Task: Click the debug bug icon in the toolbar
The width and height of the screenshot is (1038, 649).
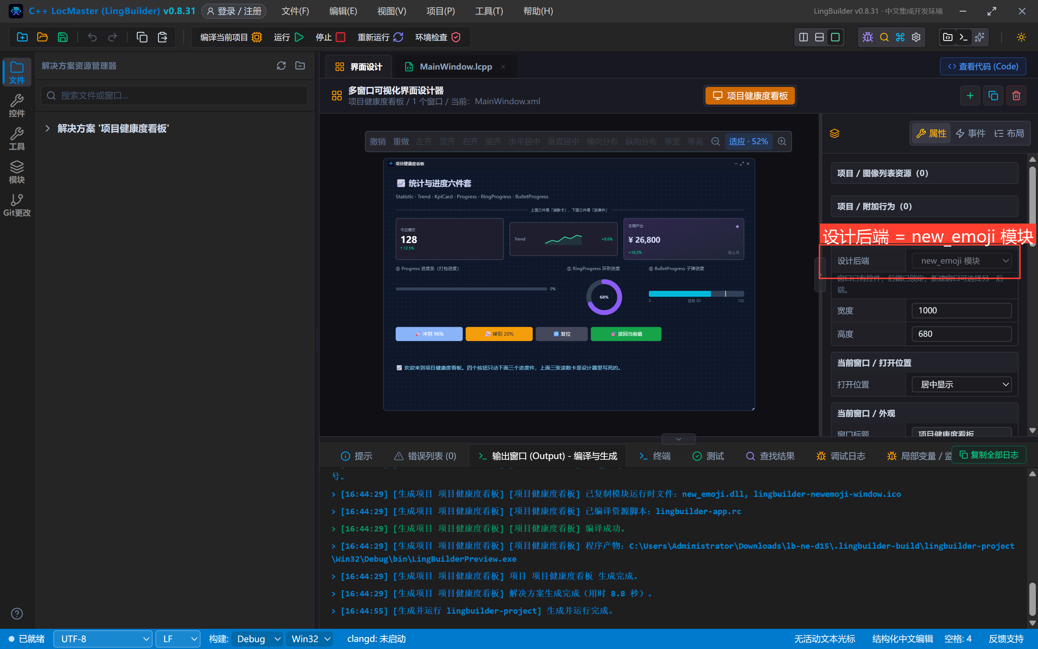Action: (x=867, y=37)
